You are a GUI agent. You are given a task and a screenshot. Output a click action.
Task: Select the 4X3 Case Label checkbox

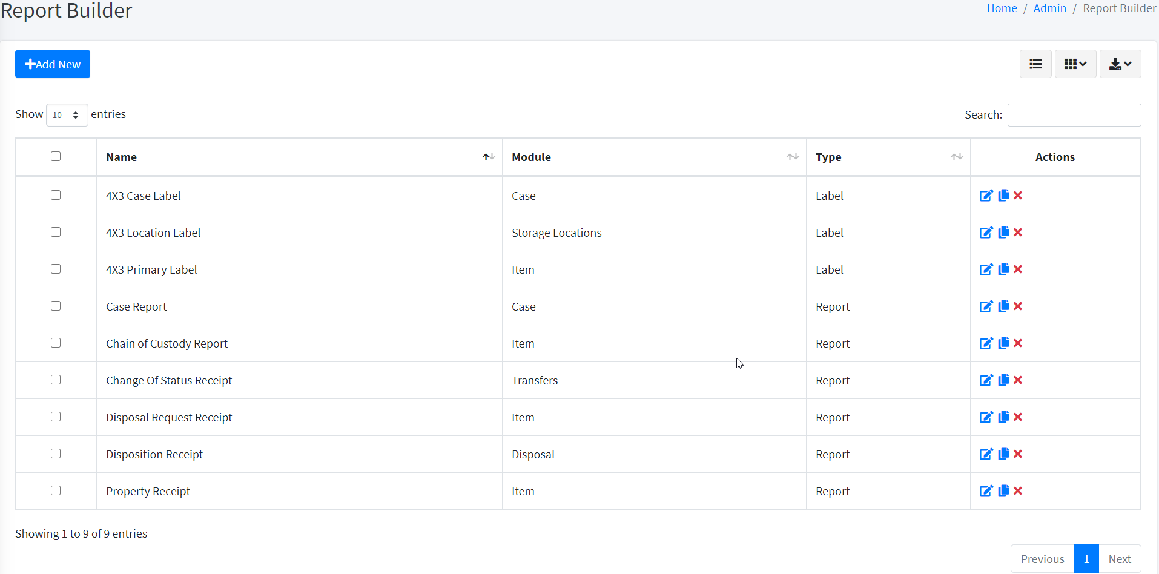tap(56, 195)
